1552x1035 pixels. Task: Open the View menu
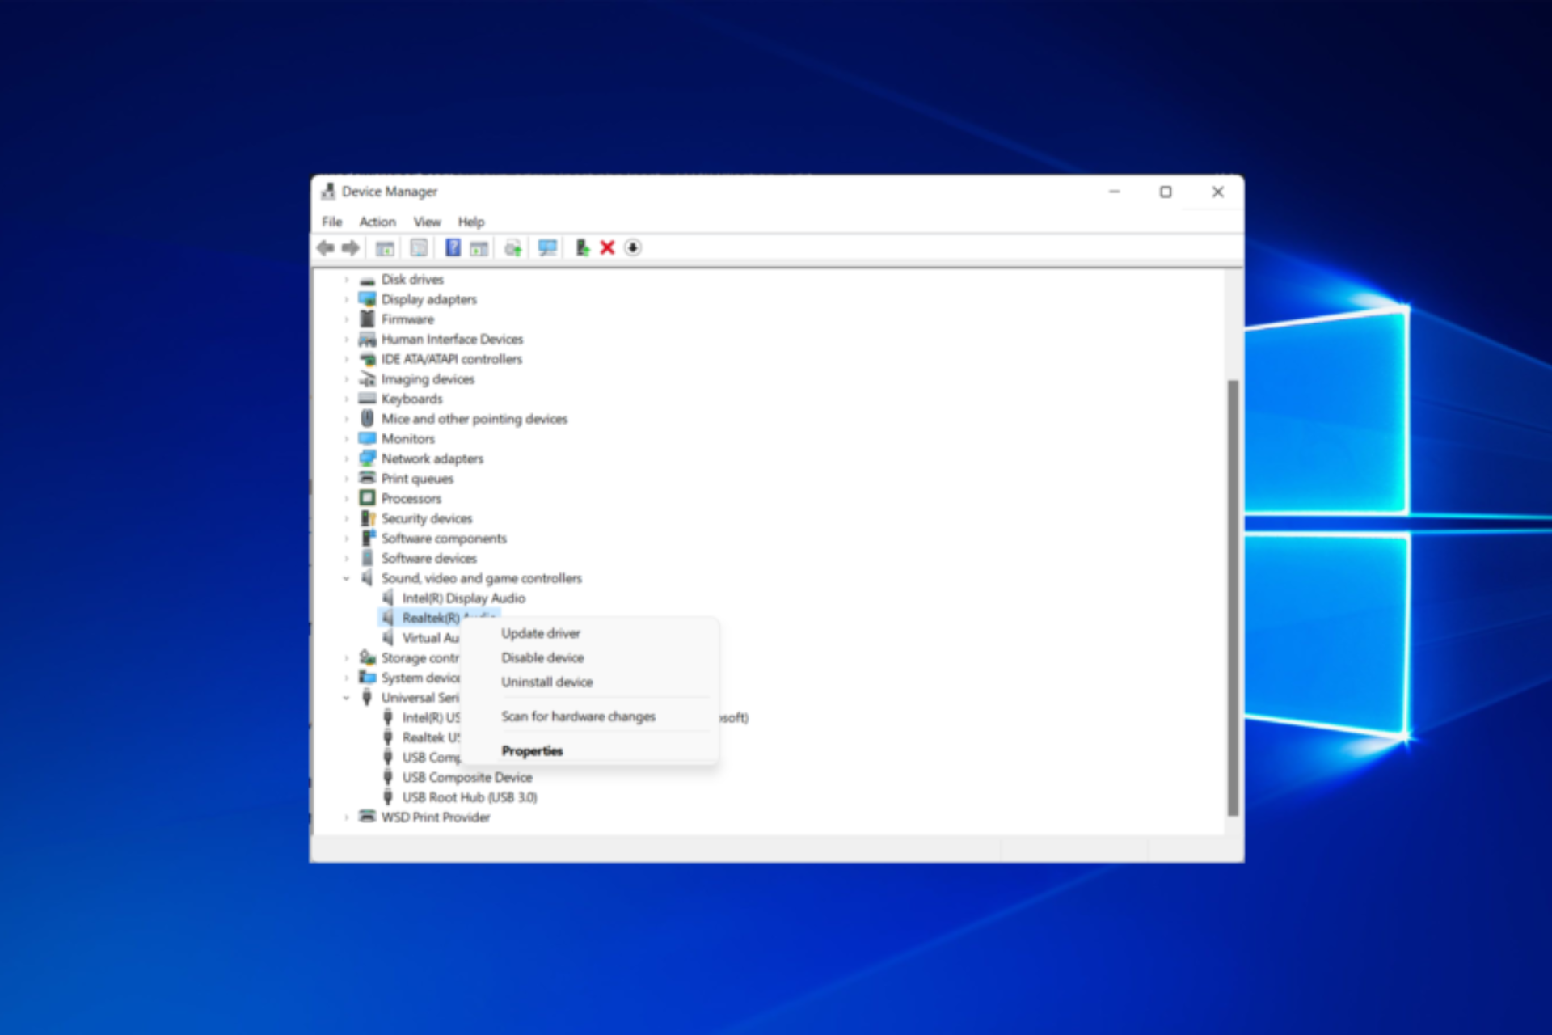point(427,222)
